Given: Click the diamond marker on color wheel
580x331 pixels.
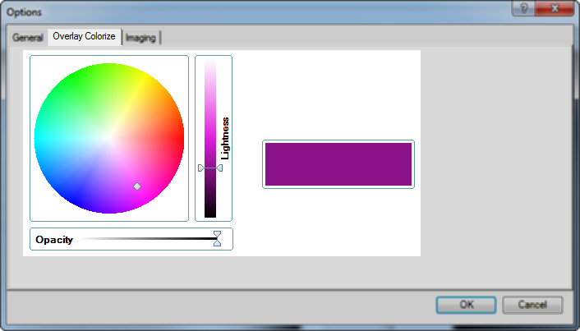Looking at the screenshot, I should (x=137, y=186).
